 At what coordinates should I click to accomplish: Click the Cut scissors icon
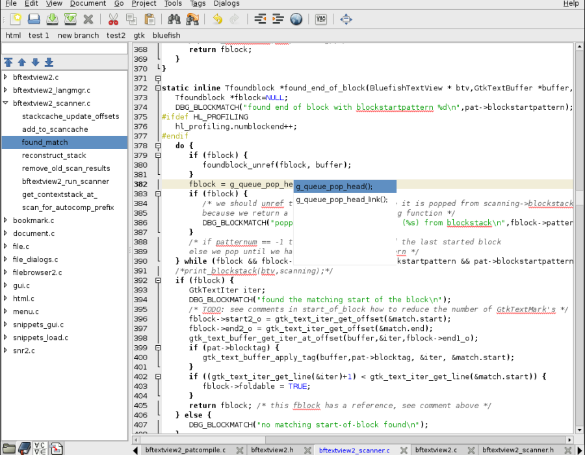tap(113, 19)
